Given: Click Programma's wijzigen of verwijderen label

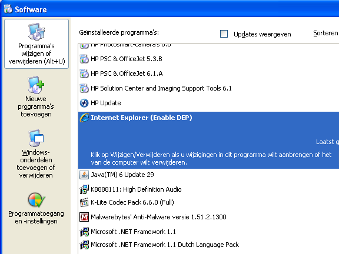Looking at the screenshot, I should [x=36, y=54].
